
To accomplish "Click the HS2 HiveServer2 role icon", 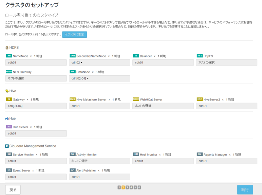I will pos(199,99).
